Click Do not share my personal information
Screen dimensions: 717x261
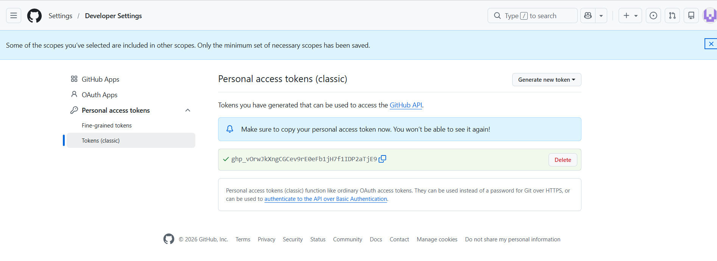513,239
